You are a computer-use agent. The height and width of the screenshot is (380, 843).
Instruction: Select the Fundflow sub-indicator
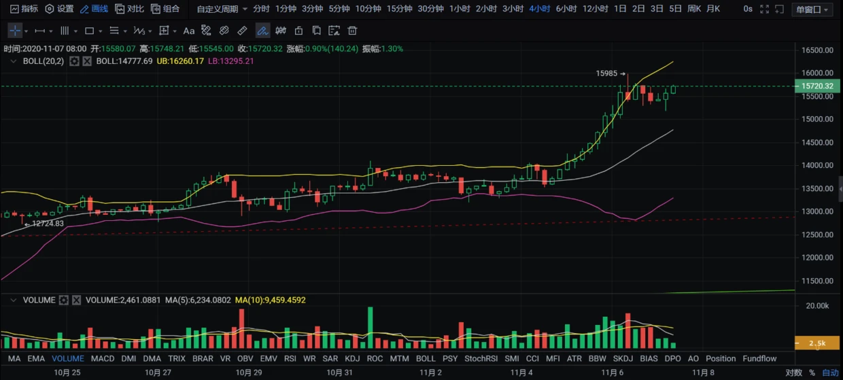point(759,358)
